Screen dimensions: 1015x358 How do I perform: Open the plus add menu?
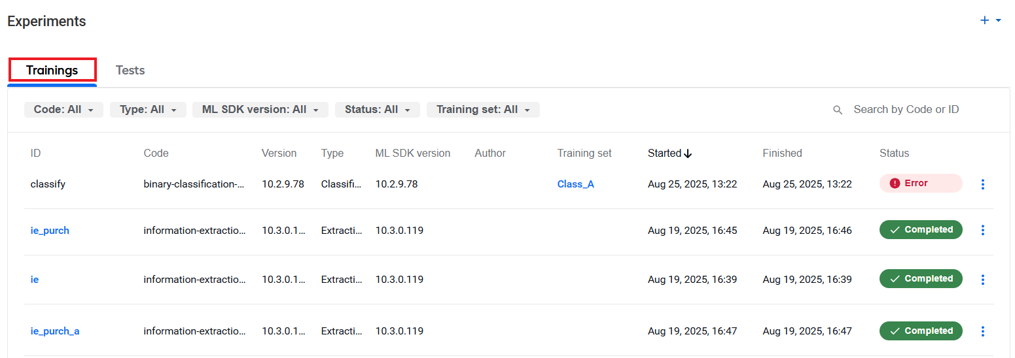(990, 20)
